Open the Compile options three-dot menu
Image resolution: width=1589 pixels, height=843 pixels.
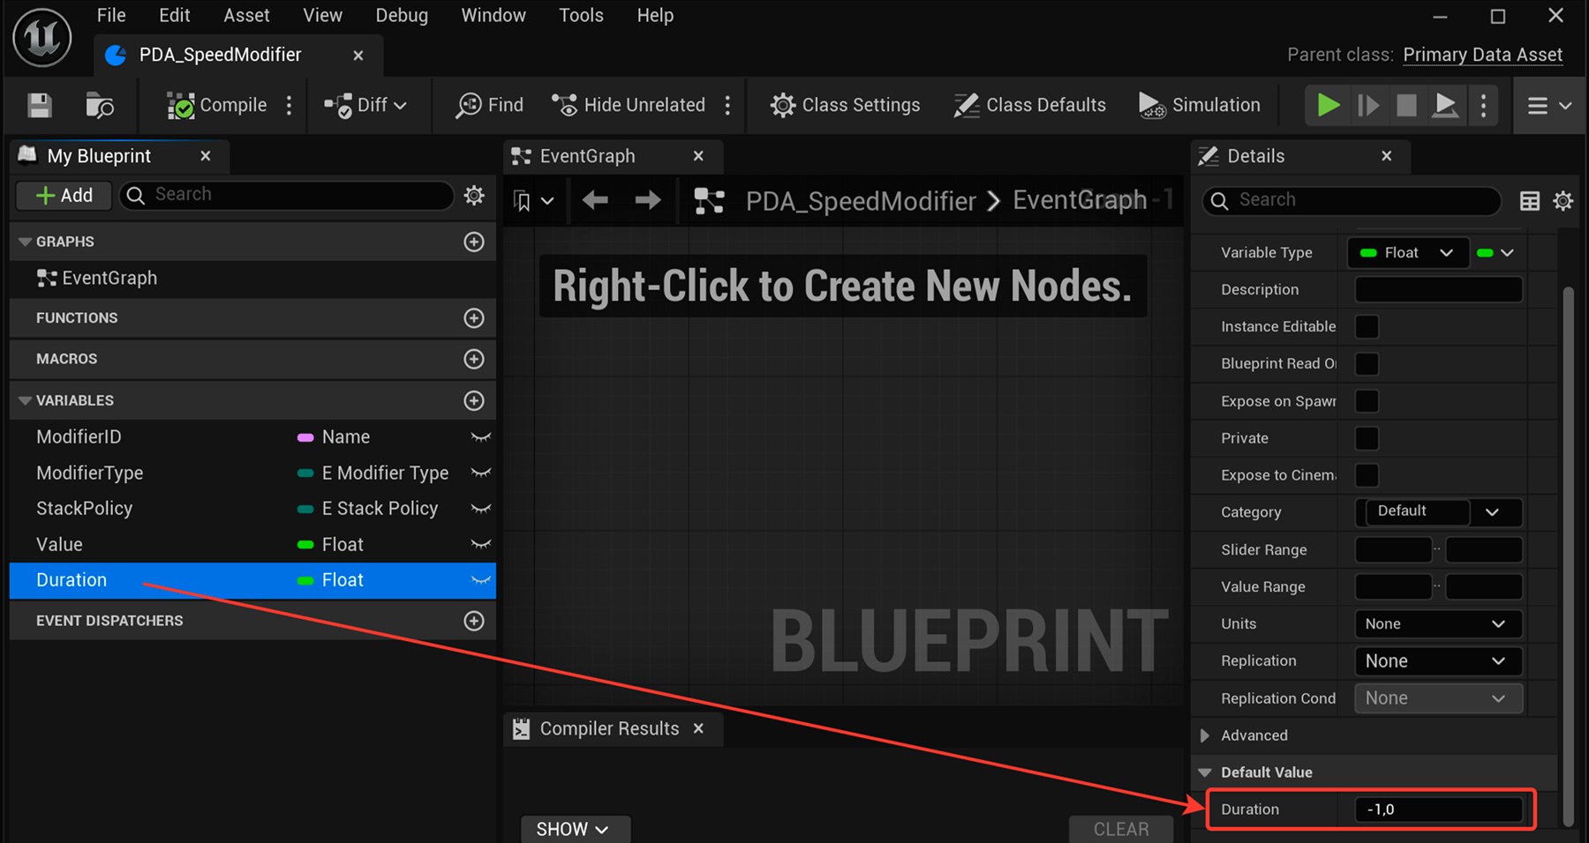point(289,106)
